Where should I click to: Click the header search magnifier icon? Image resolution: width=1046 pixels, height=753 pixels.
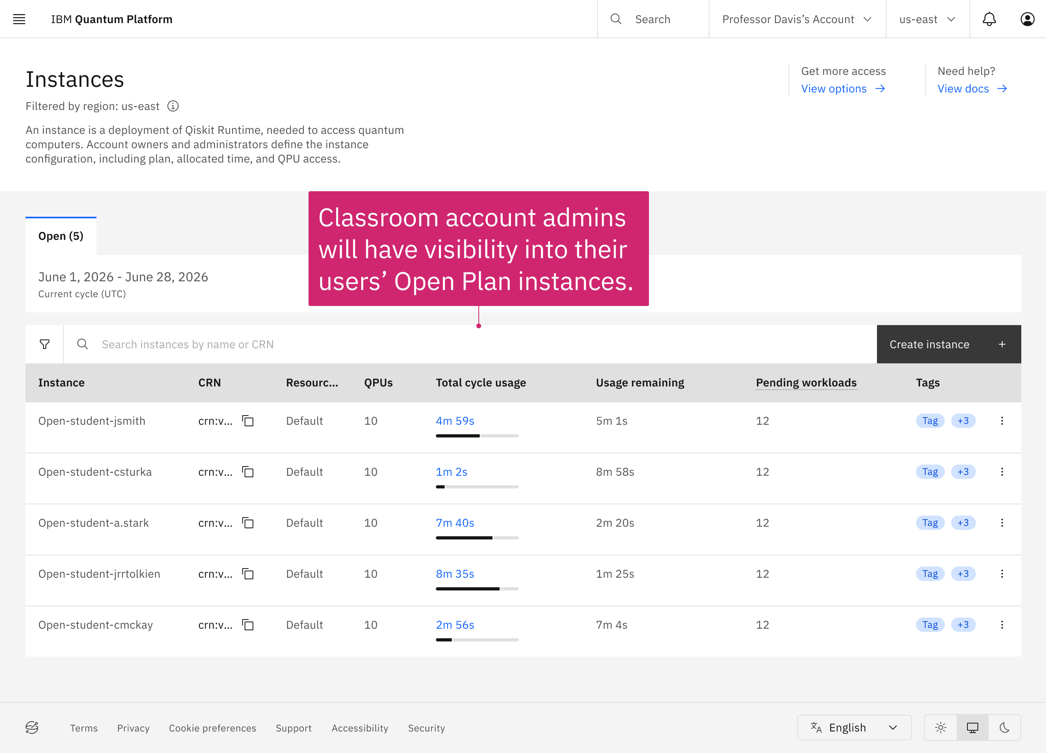616,19
